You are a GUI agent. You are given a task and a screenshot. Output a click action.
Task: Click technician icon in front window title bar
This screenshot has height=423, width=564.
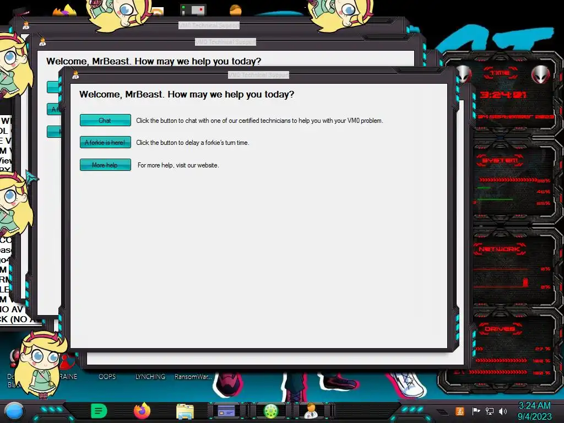tap(75, 75)
